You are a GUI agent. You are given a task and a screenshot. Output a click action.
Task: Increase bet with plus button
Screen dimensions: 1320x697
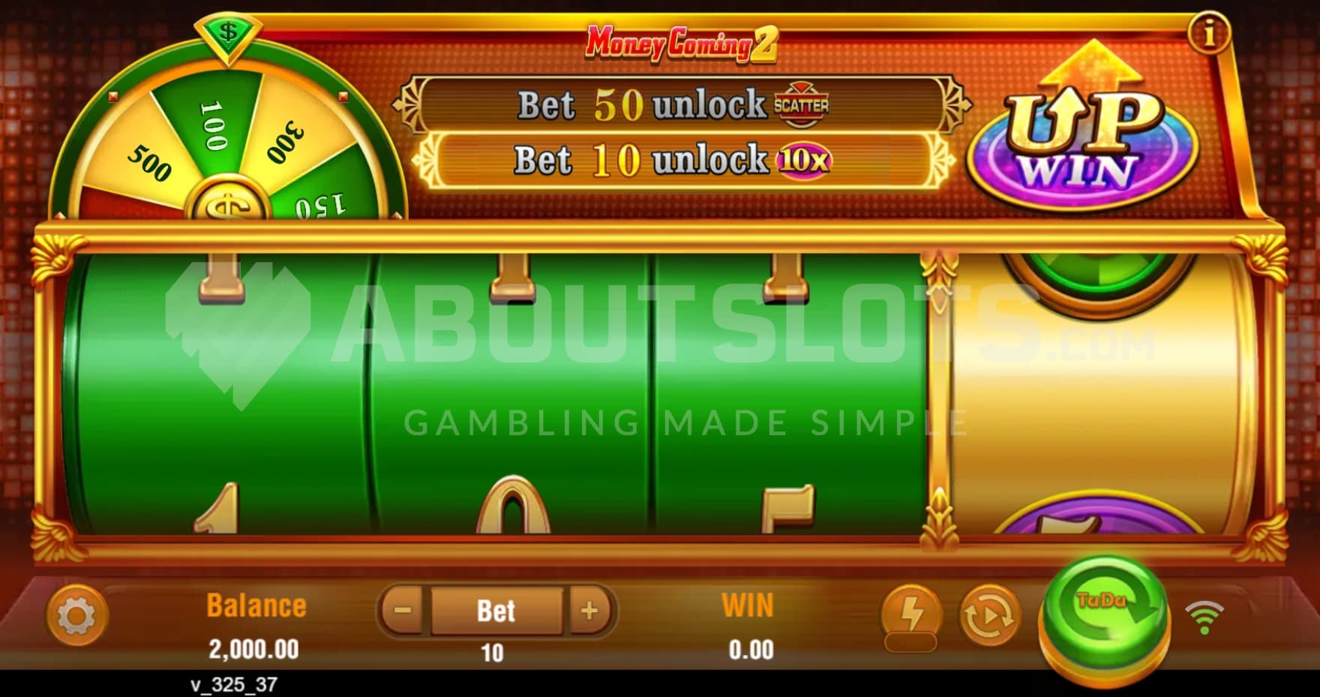589,610
